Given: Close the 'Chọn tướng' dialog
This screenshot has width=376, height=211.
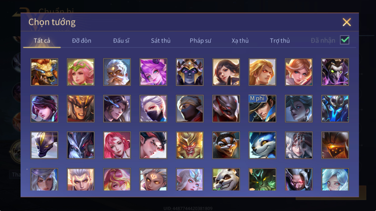Looking at the screenshot, I should [347, 22].
